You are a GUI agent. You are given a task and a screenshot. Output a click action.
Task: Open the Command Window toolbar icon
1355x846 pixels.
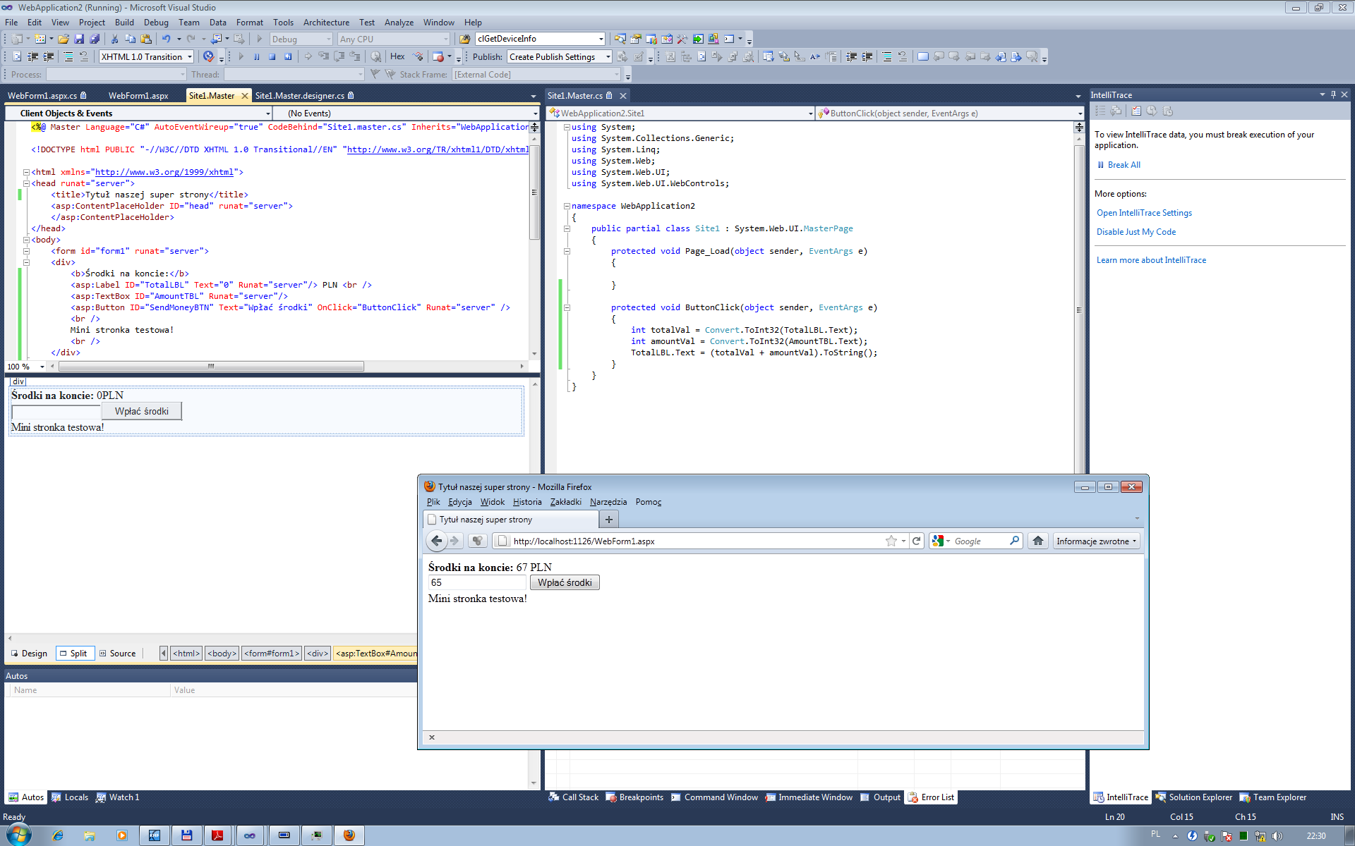[x=729, y=39]
